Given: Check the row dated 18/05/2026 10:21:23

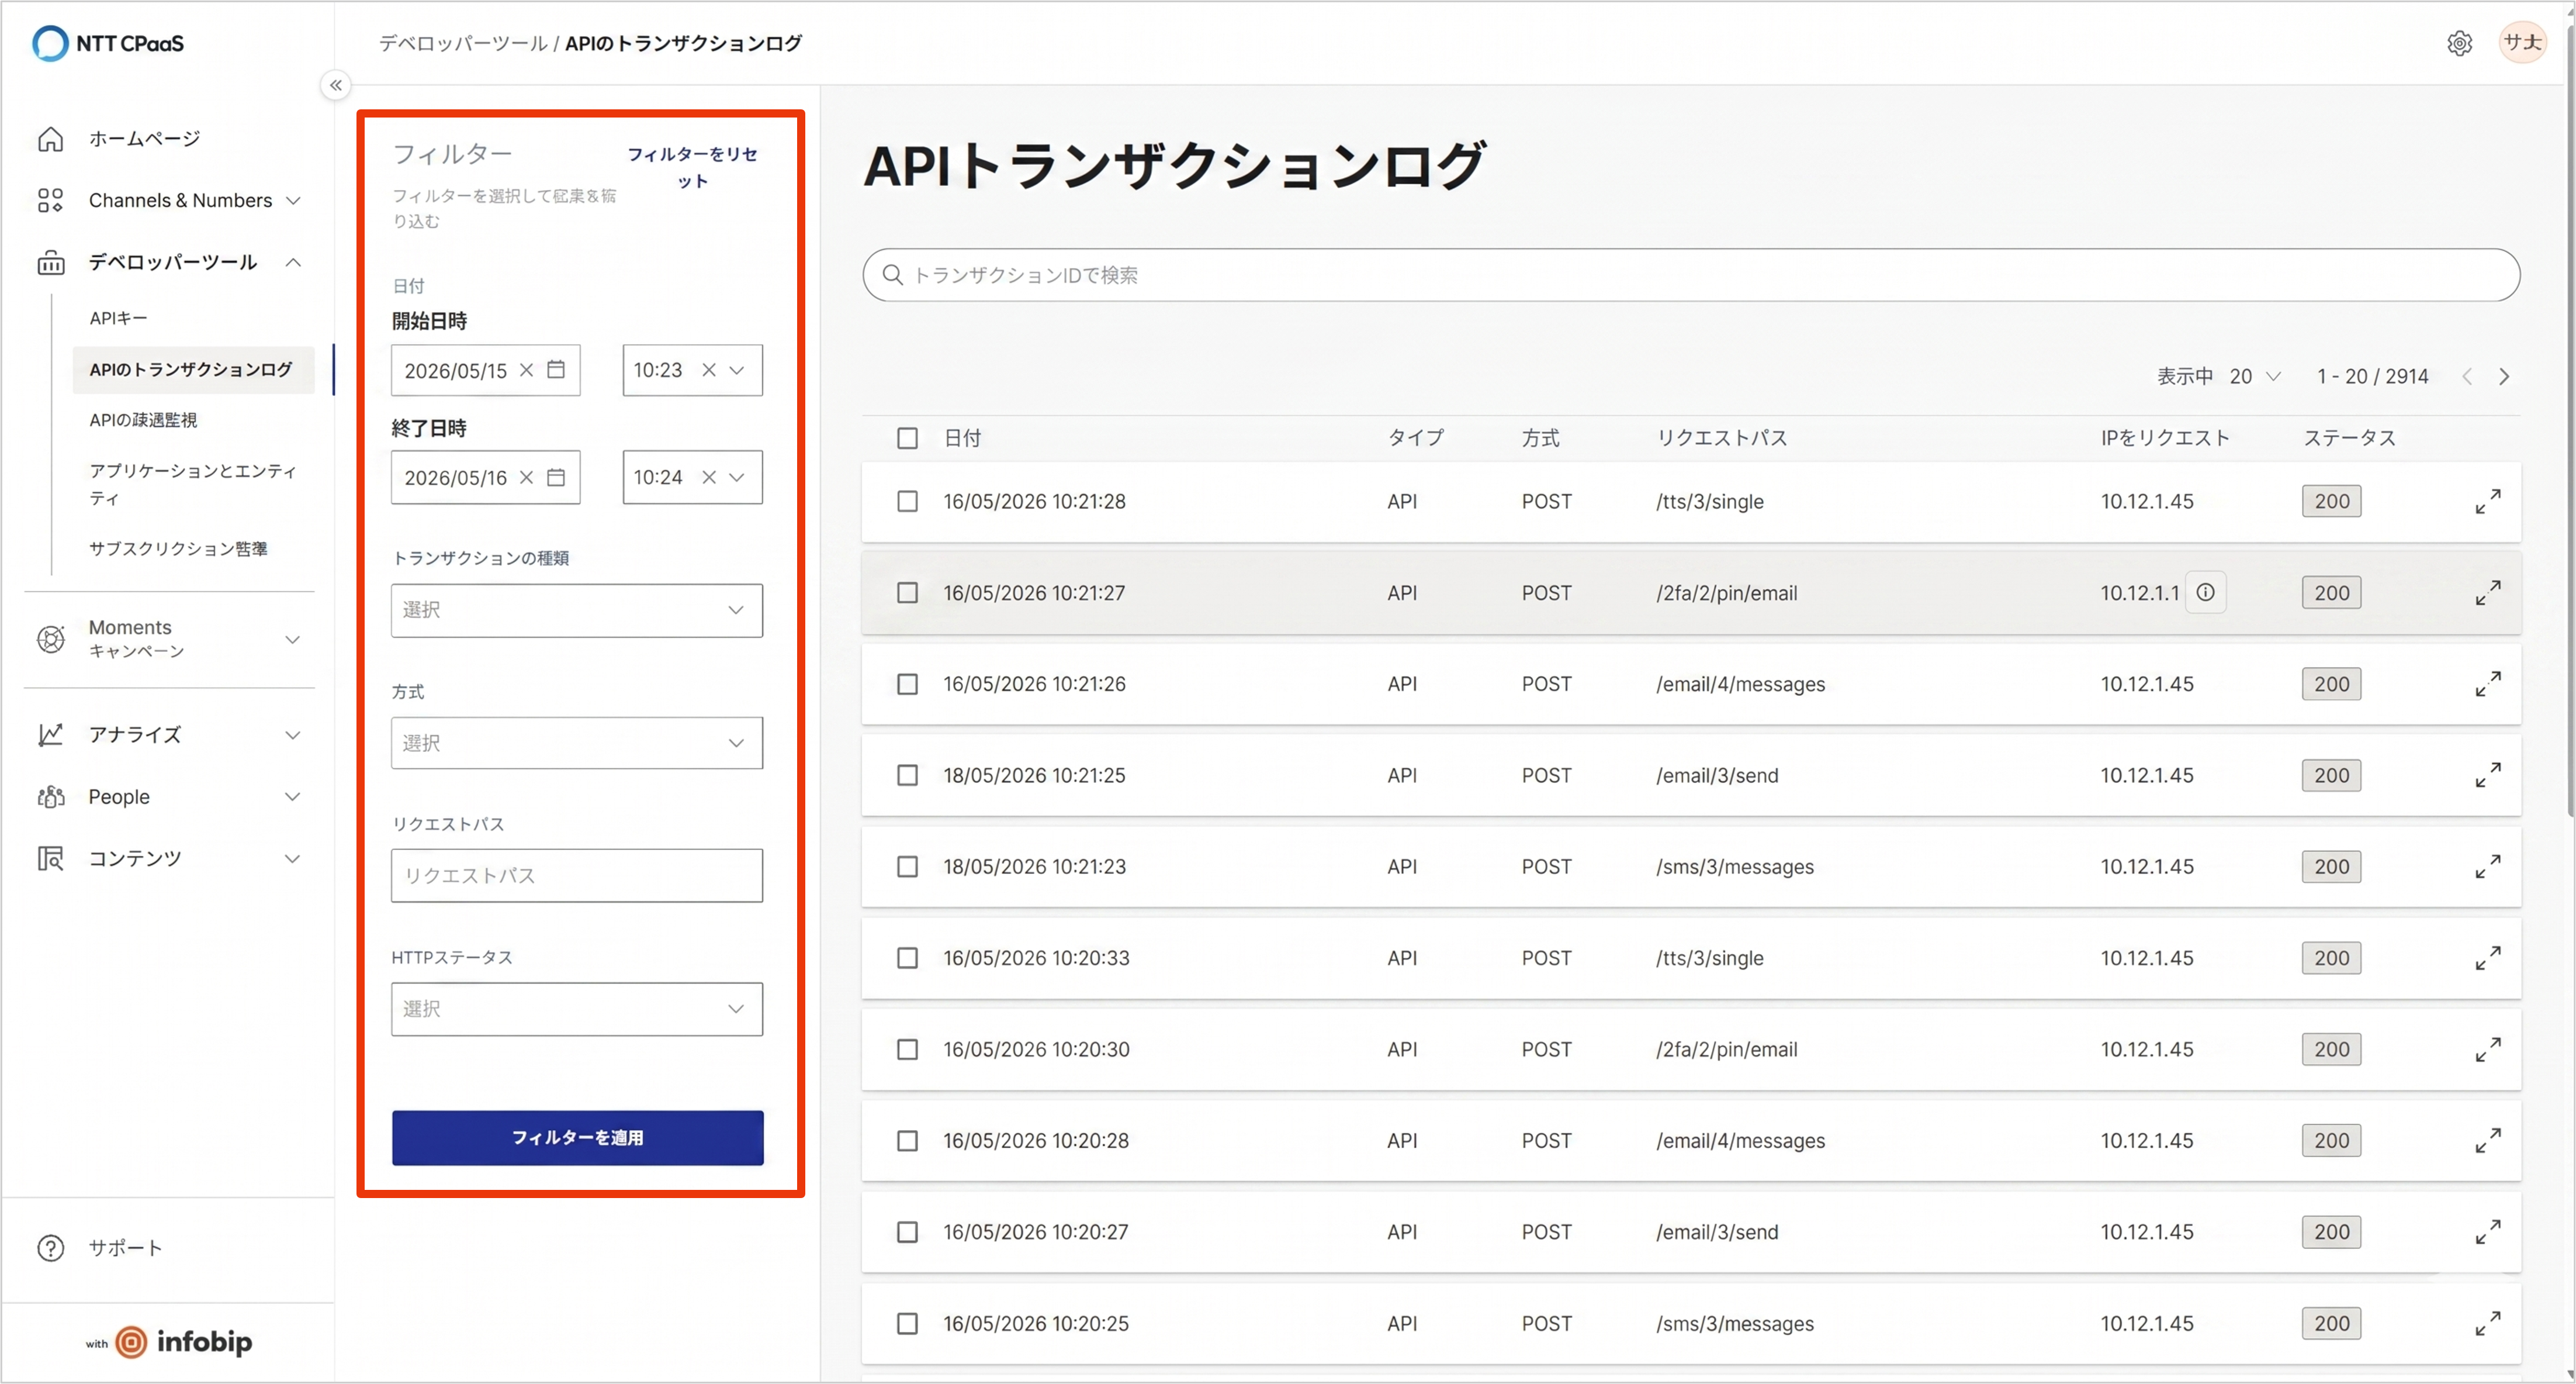Looking at the screenshot, I should [907, 867].
